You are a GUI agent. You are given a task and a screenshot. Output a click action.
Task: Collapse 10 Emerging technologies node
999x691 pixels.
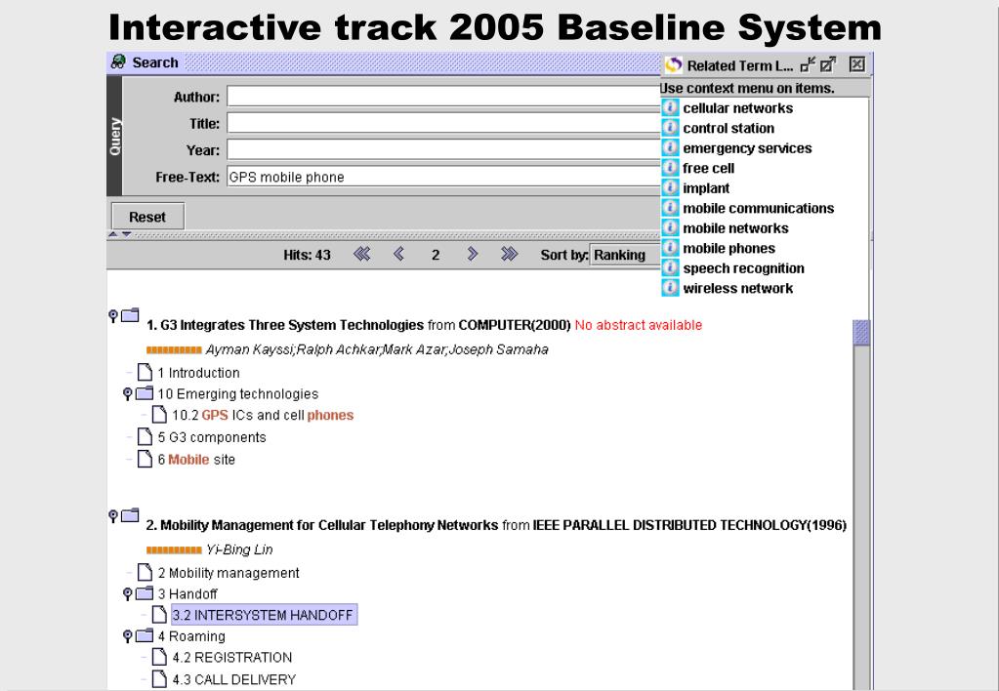127,394
